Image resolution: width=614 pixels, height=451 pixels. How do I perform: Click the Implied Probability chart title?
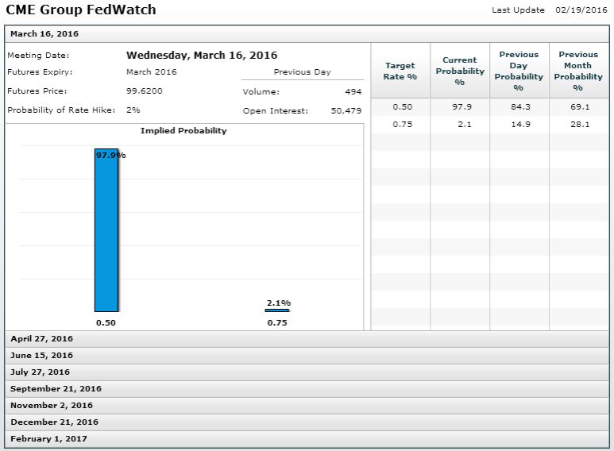pyautogui.click(x=183, y=131)
